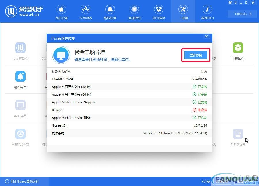Select the Apple 应用程序支持 (32 位) row

pos(129,87)
